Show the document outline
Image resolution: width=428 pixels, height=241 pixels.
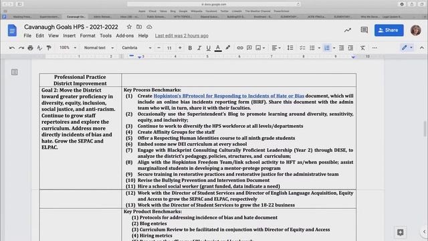(15, 72)
